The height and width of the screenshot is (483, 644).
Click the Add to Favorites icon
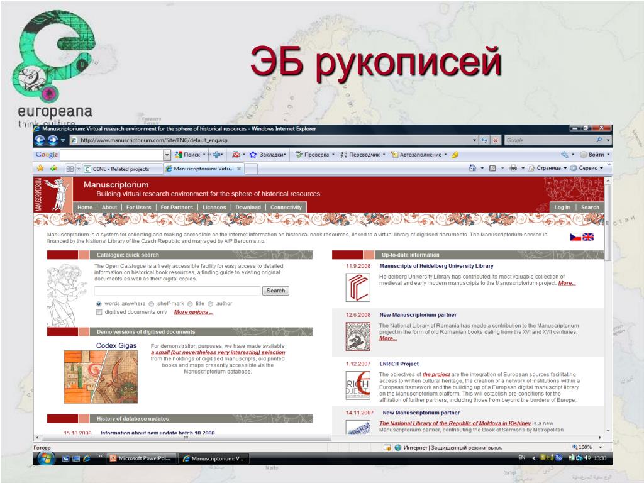[53, 169]
